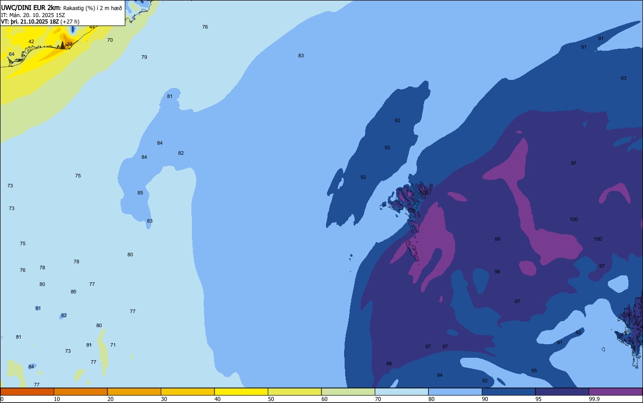
Task: Click the legend tick label 10
Action: 57,399
